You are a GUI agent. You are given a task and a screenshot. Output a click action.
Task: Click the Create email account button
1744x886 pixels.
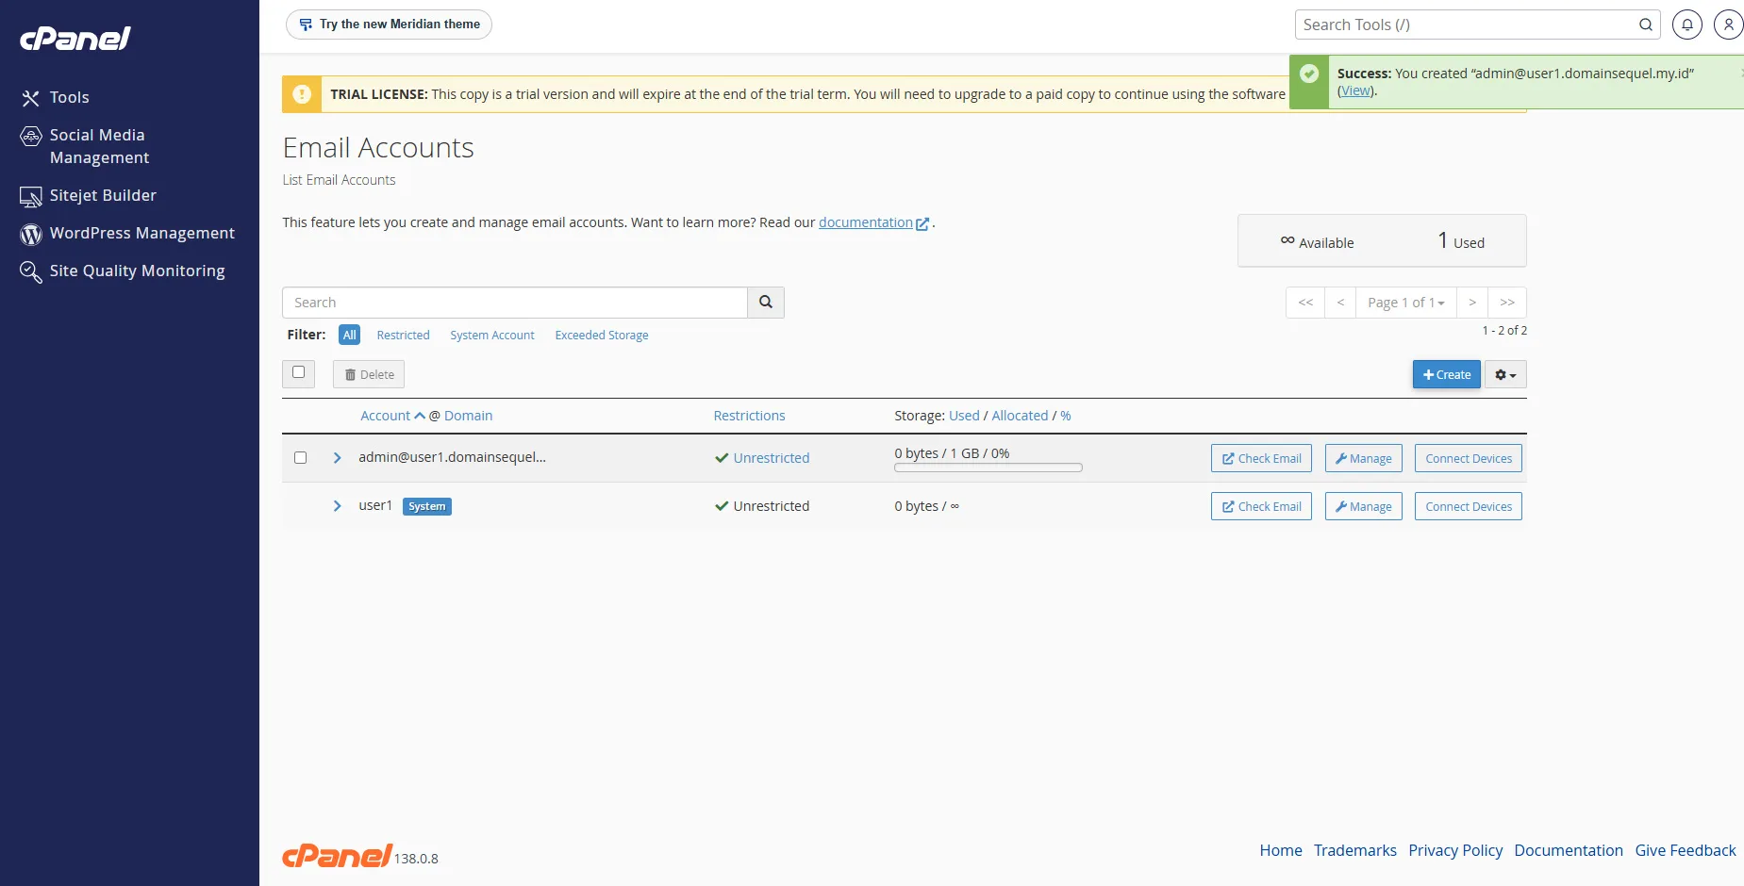coord(1447,374)
